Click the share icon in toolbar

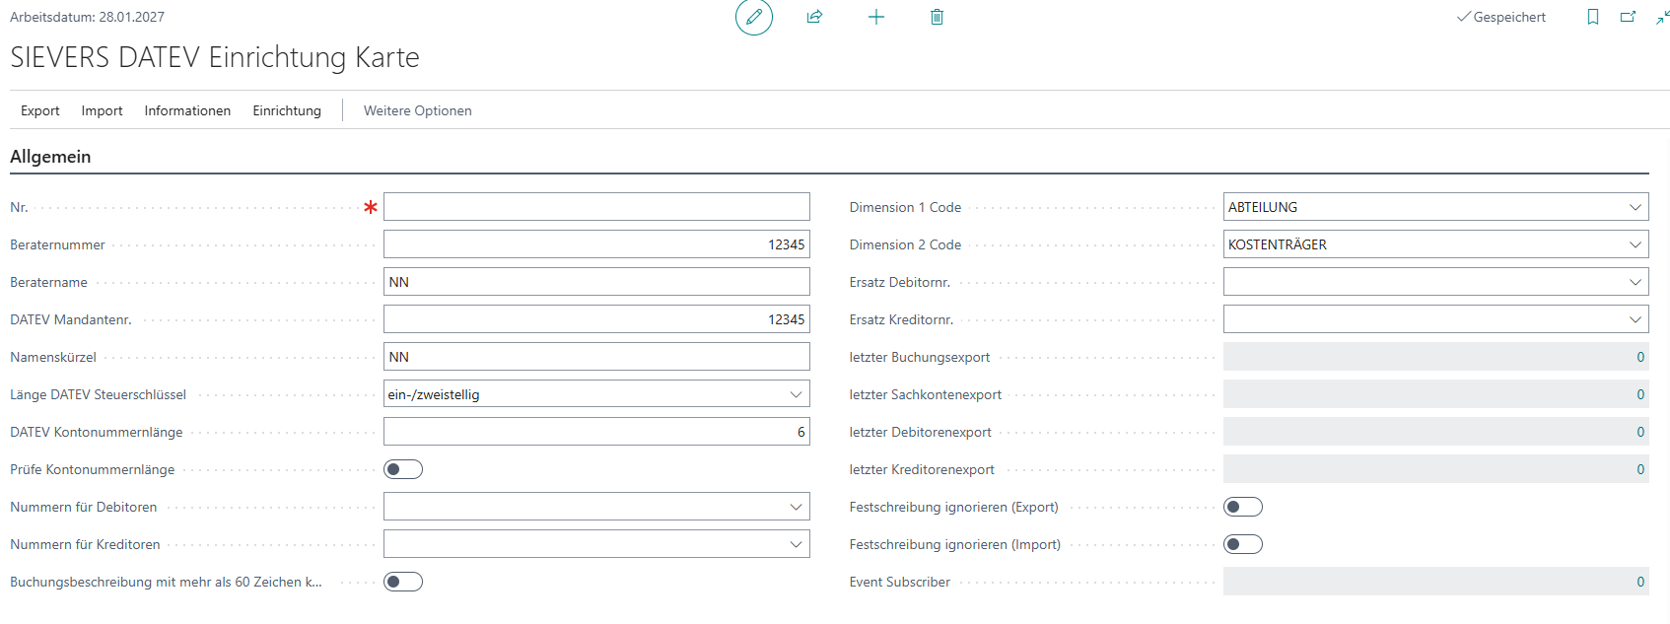tap(814, 17)
